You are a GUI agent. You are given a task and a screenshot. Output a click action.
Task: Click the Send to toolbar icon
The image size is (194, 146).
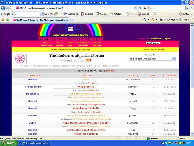[140, 14]
